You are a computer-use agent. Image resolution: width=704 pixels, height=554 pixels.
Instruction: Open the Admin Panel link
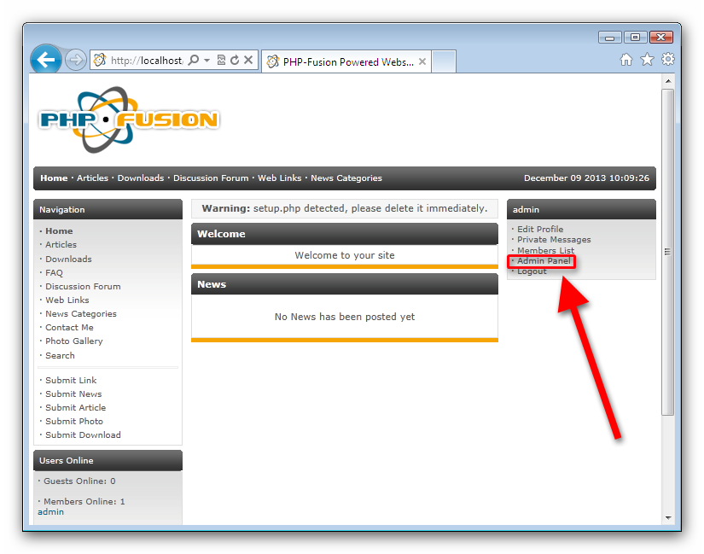pyautogui.click(x=544, y=261)
